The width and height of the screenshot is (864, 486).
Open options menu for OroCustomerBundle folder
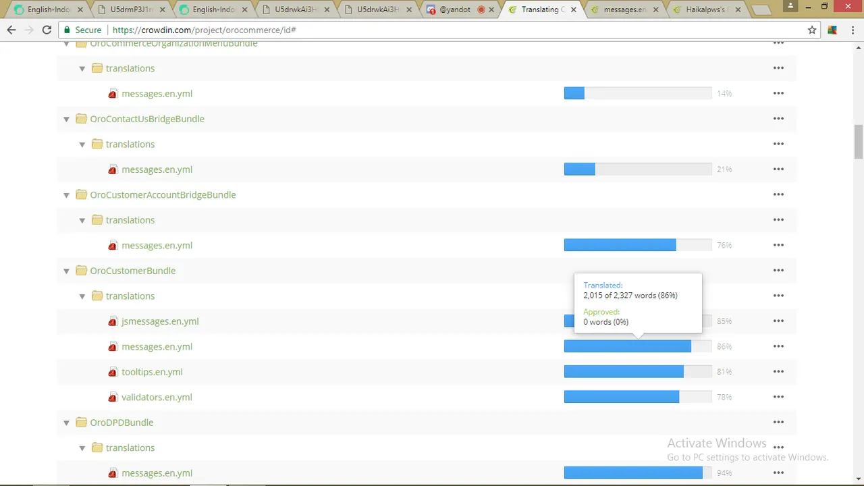778,271
